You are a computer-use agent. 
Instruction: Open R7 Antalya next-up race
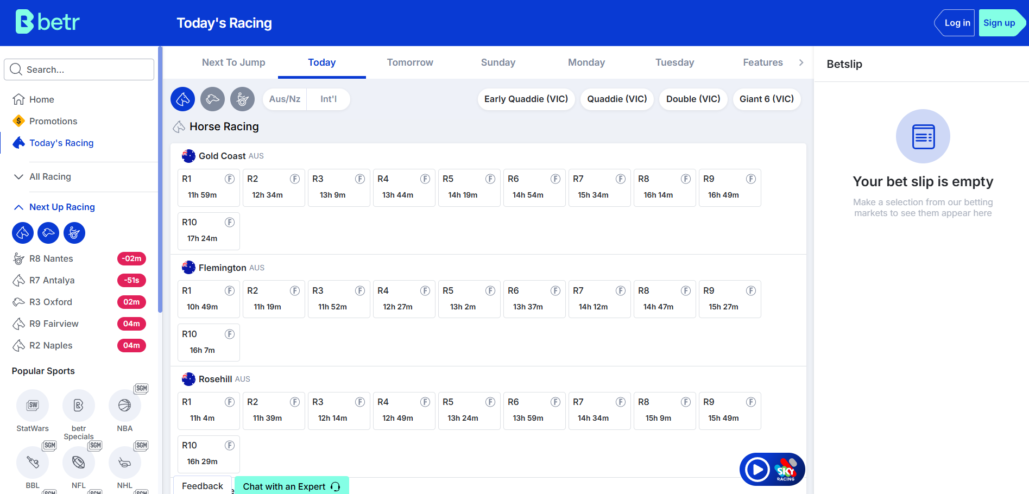[79, 281]
